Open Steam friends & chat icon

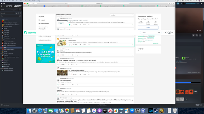201,105
